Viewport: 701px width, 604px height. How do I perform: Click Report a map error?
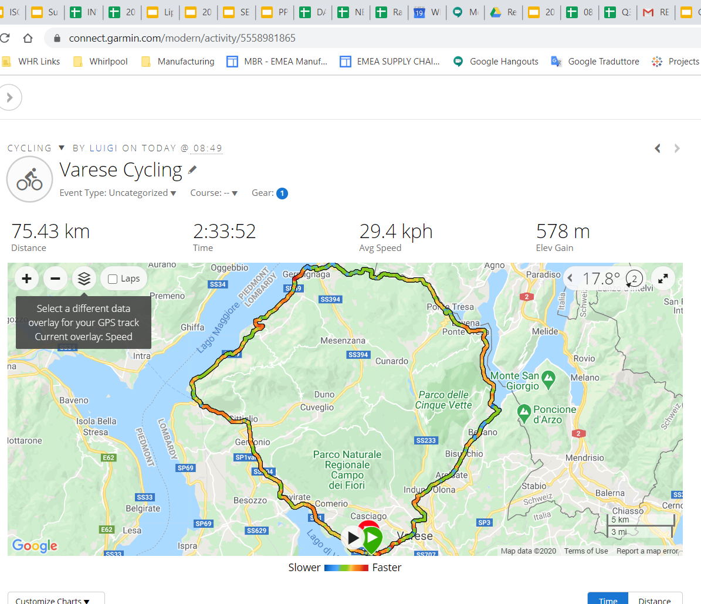click(x=648, y=551)
